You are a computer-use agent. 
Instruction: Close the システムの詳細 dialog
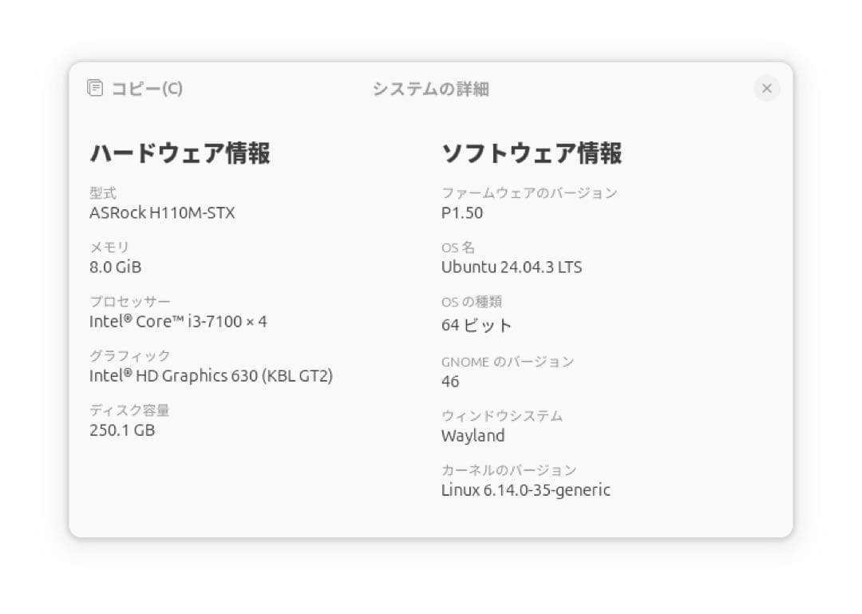click(x=767, y=89)
